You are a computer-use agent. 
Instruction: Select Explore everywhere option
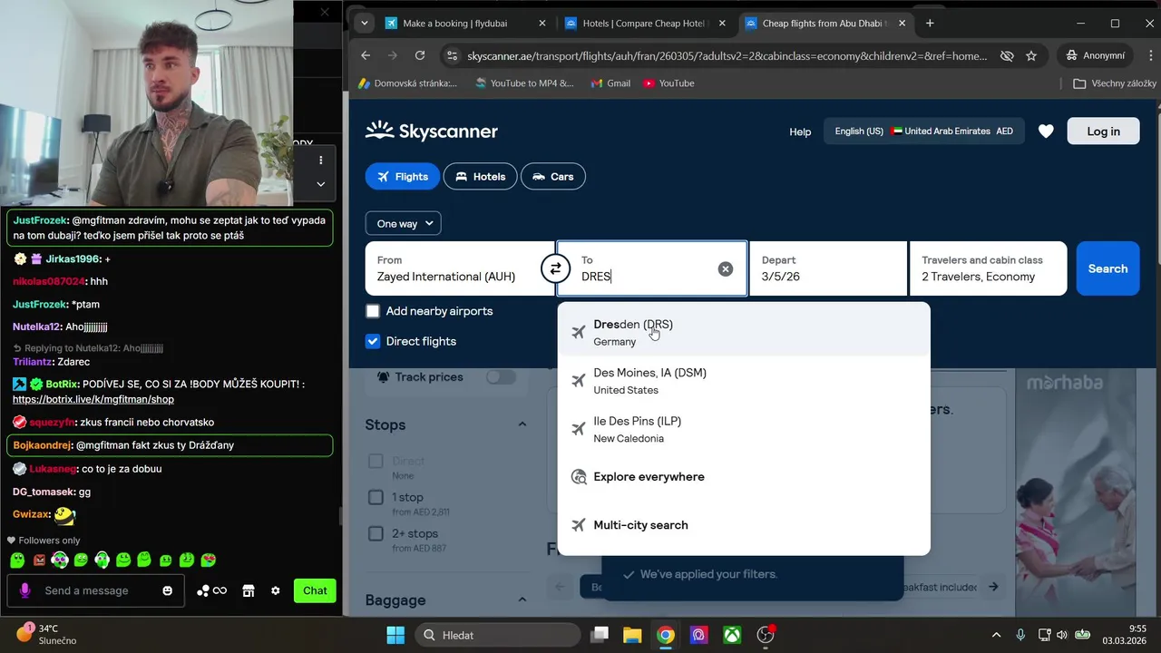click(x=744, y=477)
